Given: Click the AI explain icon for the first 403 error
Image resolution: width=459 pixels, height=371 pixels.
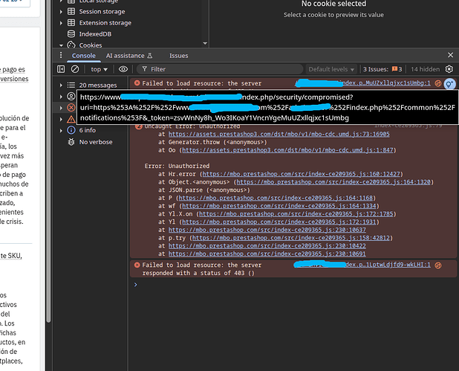Looking at the screenshot, I should tap(438, 83).
